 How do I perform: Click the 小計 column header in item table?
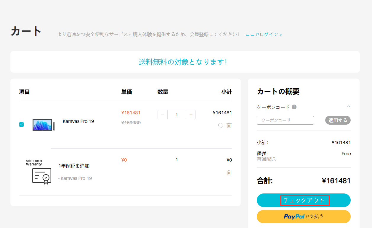[x=227, y=92]
